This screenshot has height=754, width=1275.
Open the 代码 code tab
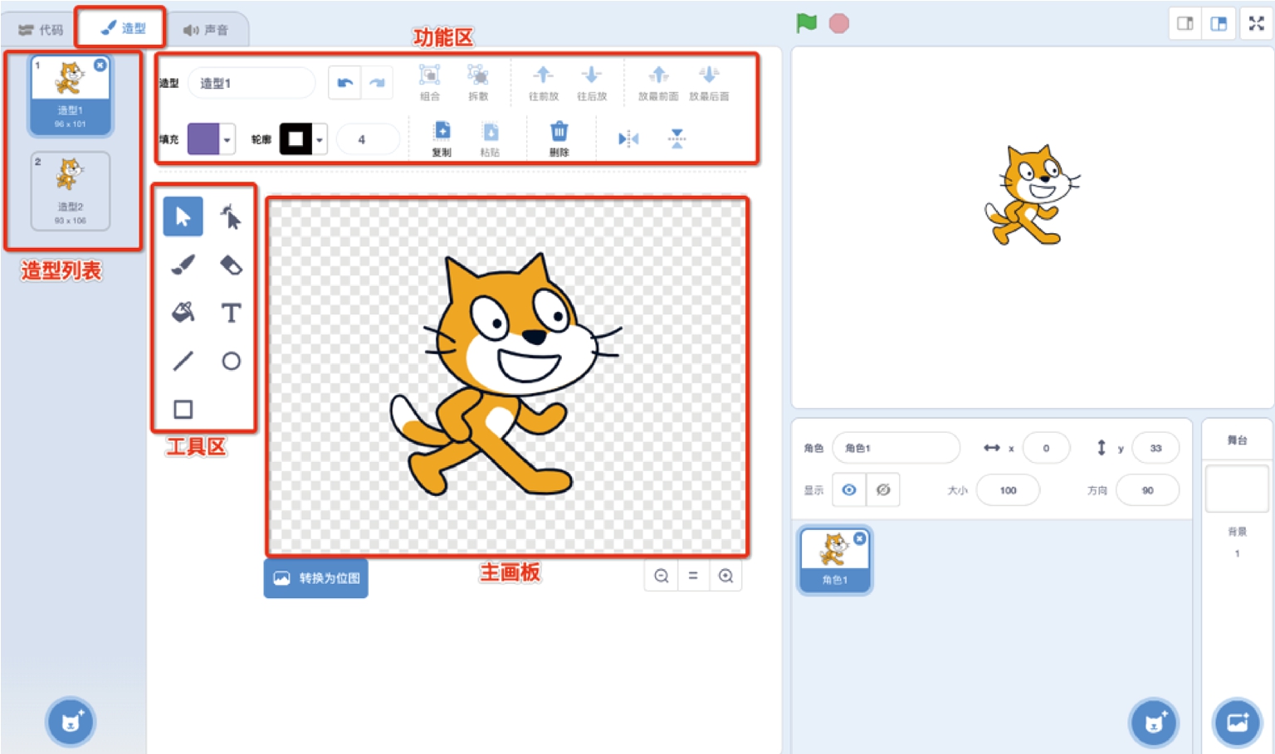(42, 30)
